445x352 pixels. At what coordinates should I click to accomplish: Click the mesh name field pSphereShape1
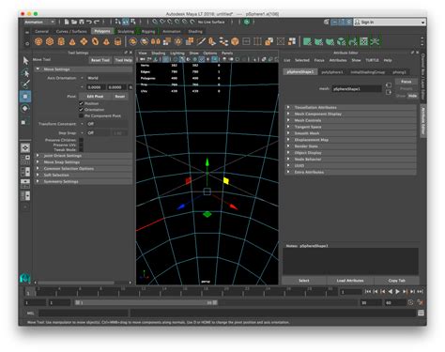coord(357,89)
